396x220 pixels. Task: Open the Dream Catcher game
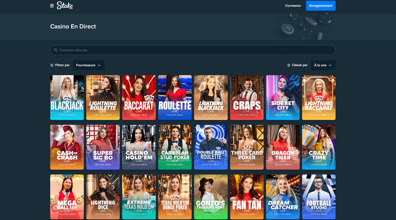(x=283, y=197)
